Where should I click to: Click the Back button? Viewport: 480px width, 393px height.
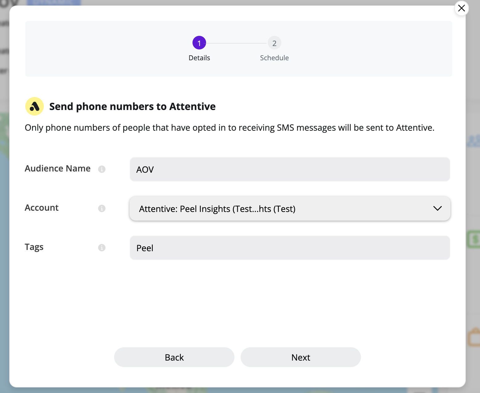174,357
